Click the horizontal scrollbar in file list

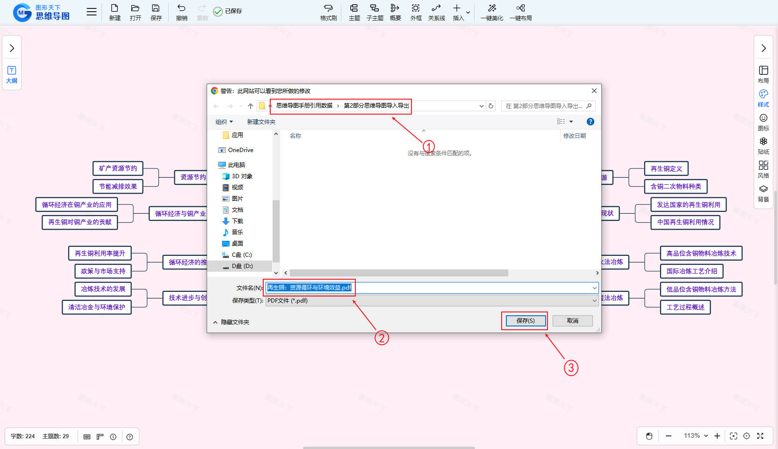coord(398,273)
